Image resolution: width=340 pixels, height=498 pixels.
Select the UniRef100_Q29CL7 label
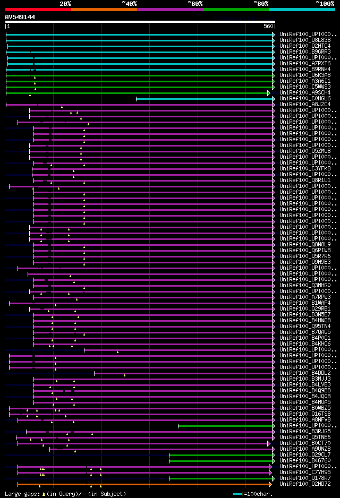[305, 455]
